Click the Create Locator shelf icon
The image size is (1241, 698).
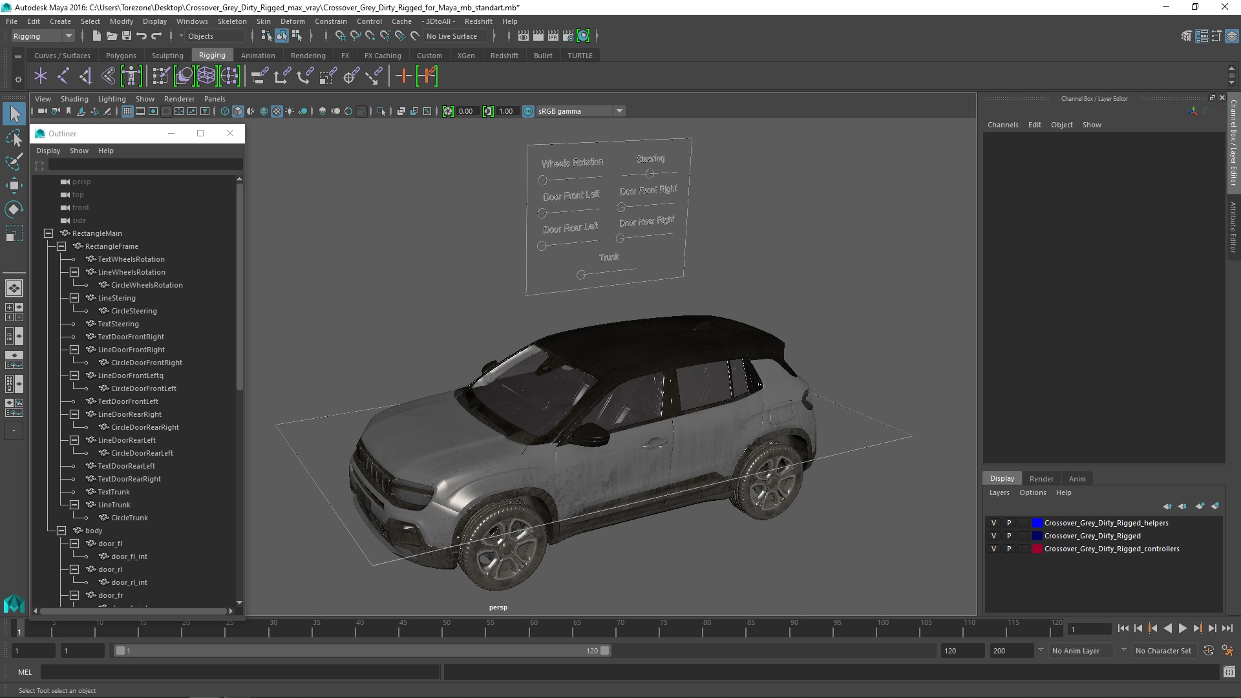pos(41,76)
